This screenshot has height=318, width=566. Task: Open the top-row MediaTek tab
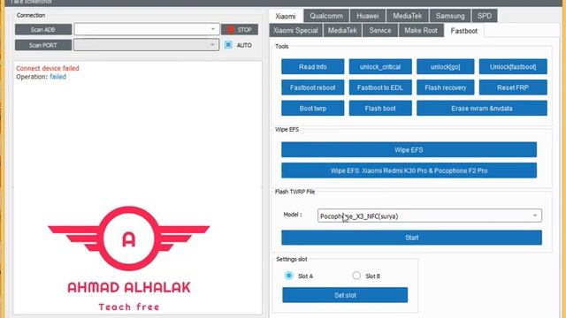(408, 16)
